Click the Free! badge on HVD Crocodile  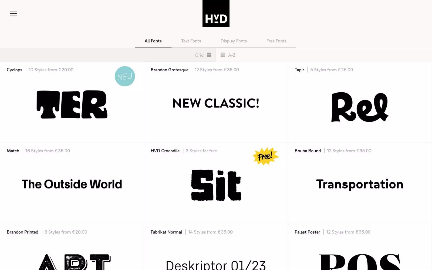coord(266,156)
